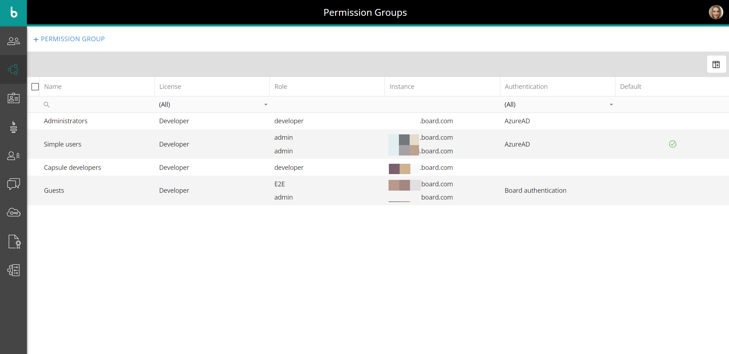Expand the License filter dropdown
This screenshot has height=354, width=729.
point(266,105)
